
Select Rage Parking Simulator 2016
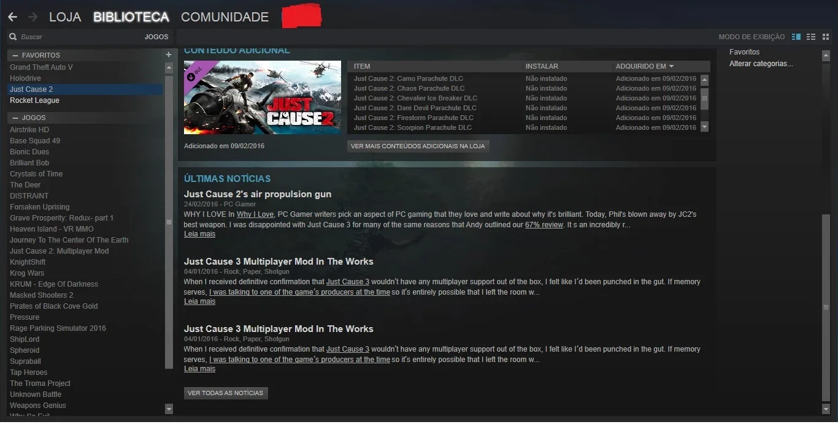pyautogui.click(x=58, y=328)
